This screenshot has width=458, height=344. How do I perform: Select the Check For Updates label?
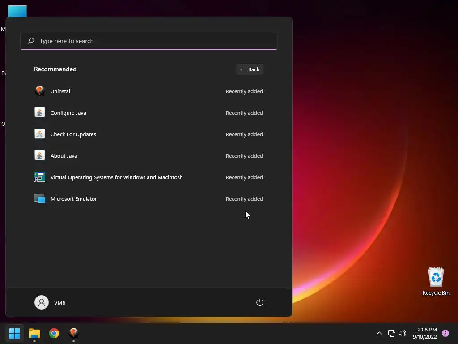73,134
